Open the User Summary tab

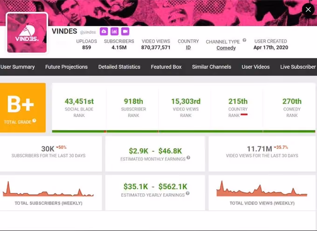pos(17,67)
